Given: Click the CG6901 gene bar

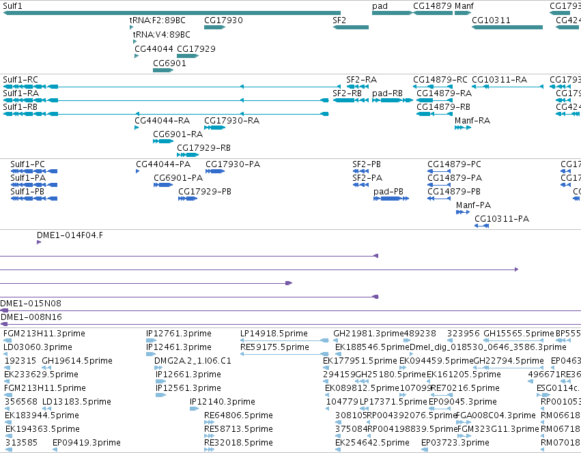Looking at the screenshot, I should pos(163,70).
